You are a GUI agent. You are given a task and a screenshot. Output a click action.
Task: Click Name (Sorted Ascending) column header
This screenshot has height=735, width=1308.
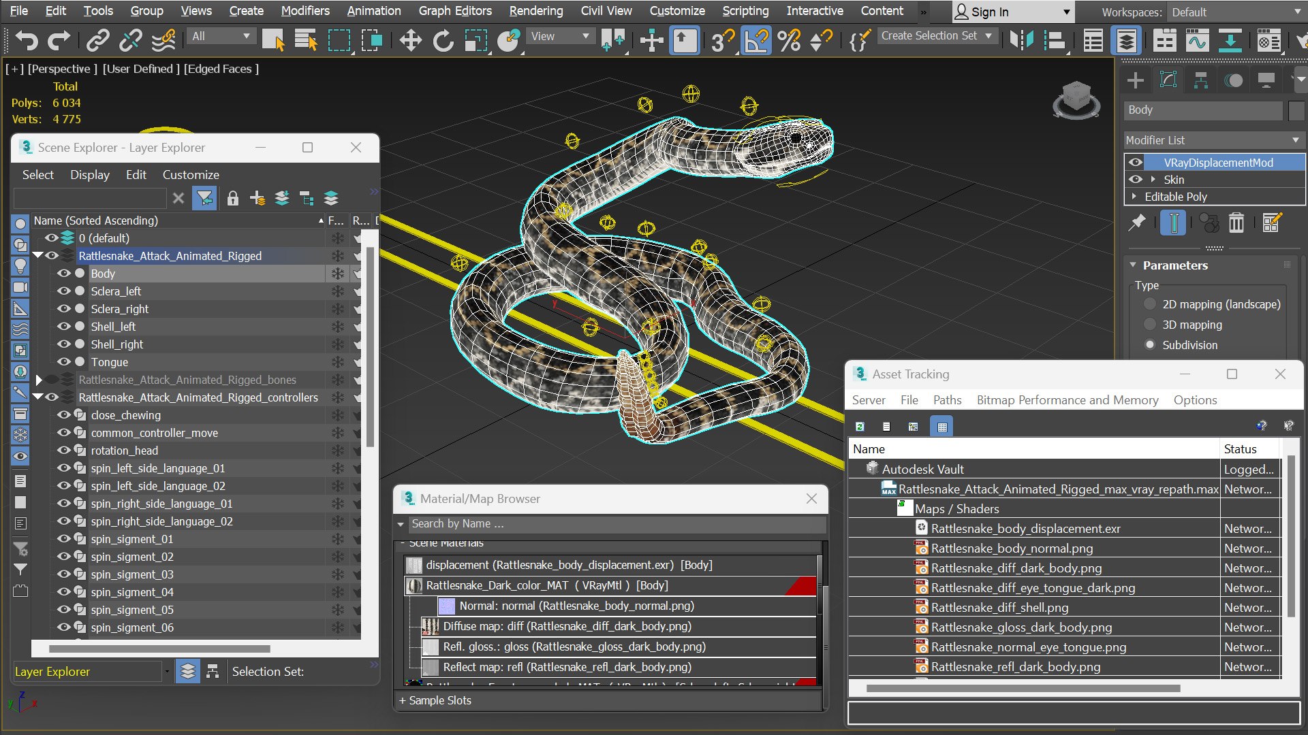(x=178, y=220)
